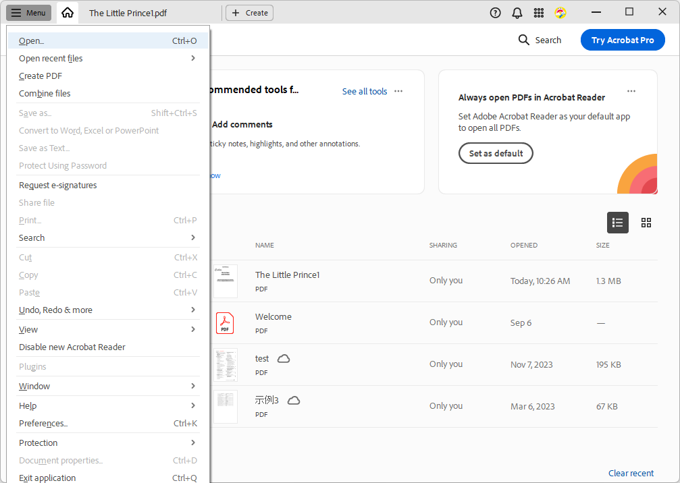Click the Clear recent link
The image size is (680, 483).
(631, 473)
